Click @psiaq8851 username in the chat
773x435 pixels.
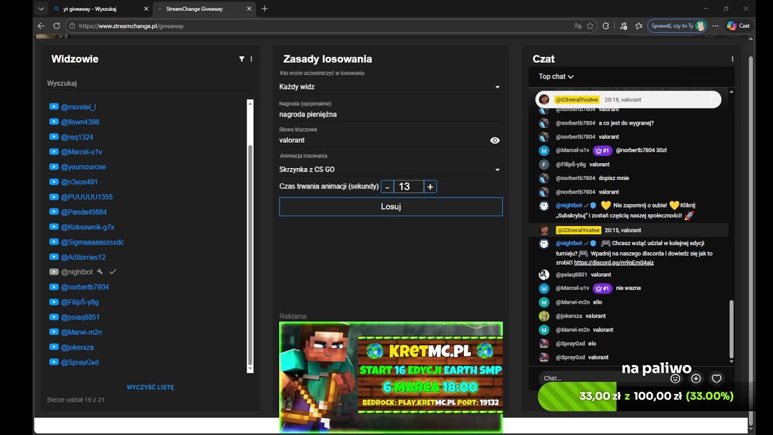[571, 275]
